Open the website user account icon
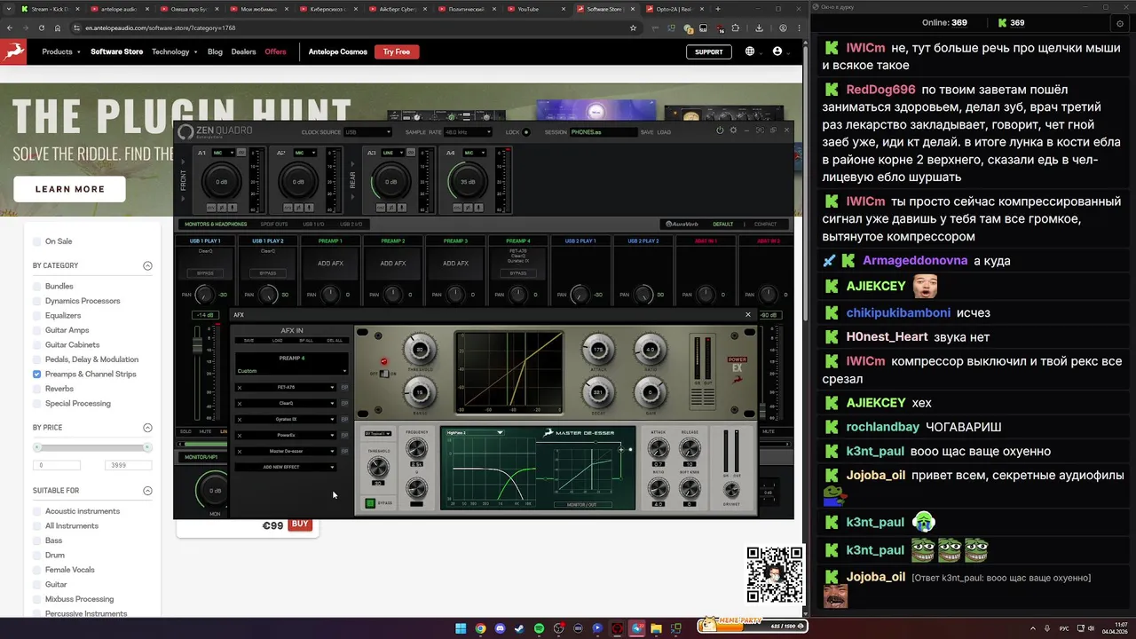Screen dimensions: 1136x639 [x=777, y=51]
